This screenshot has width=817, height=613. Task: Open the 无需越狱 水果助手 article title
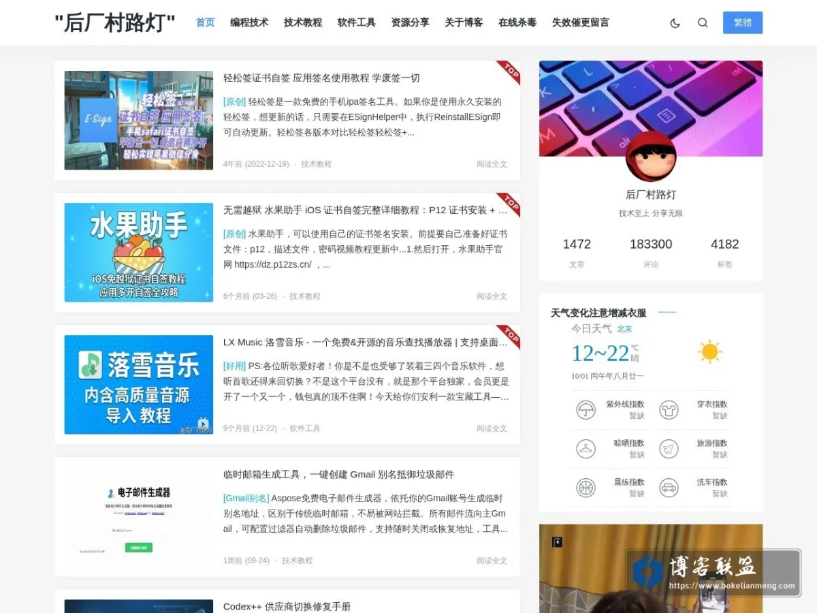[366, 210]
